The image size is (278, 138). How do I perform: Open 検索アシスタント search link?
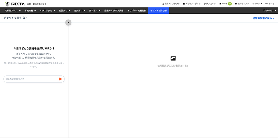[x=171, y=4]
